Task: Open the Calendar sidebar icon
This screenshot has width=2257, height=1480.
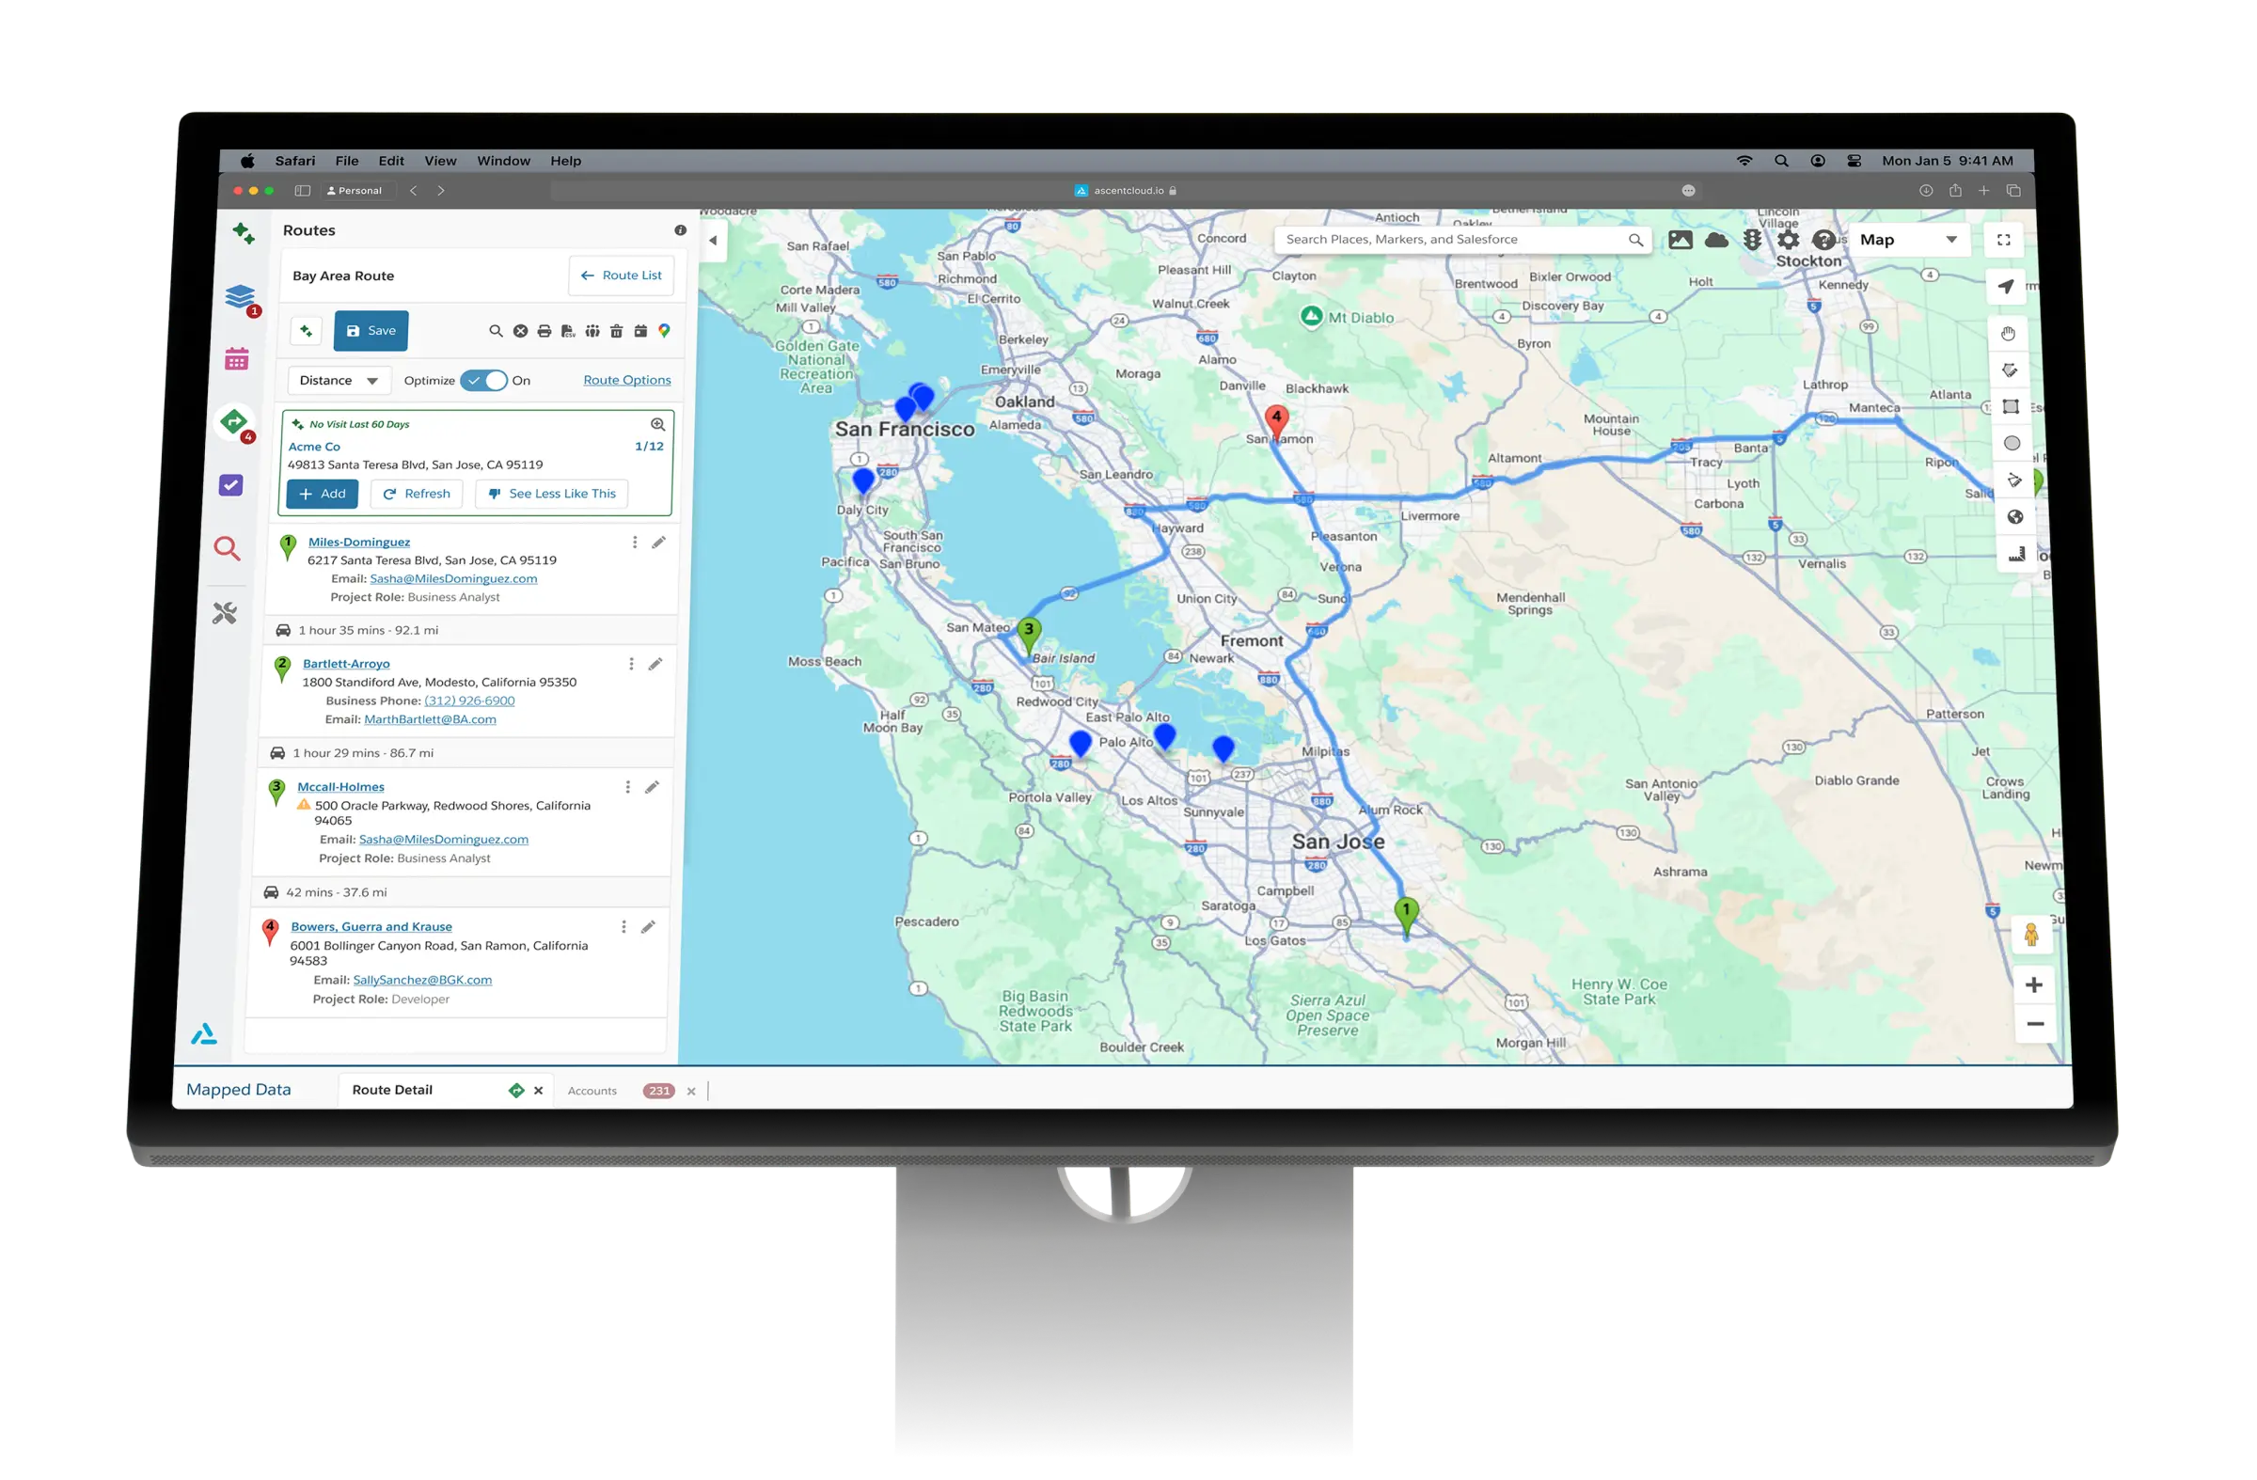Action: (x=237, y=358)
